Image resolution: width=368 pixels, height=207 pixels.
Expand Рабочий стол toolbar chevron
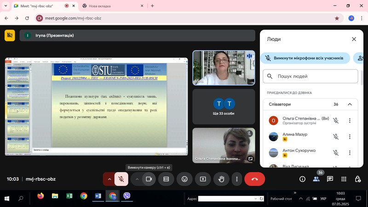[x=295, y=193]
